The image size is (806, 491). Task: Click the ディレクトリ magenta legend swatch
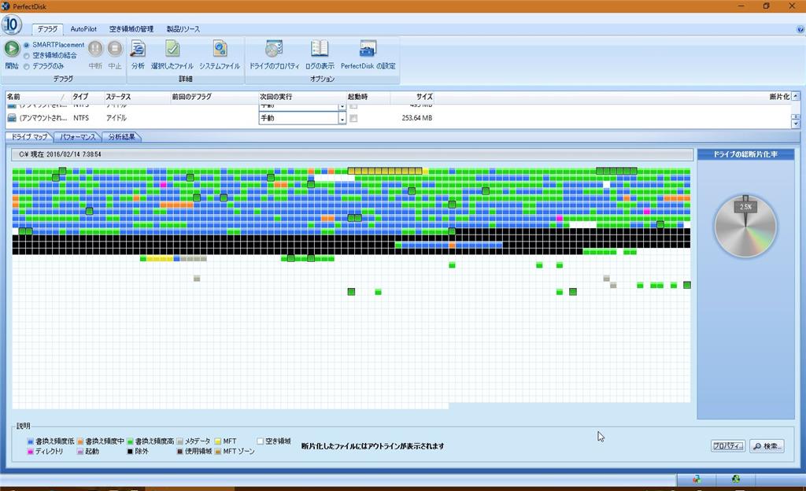[x=31, y=452]
